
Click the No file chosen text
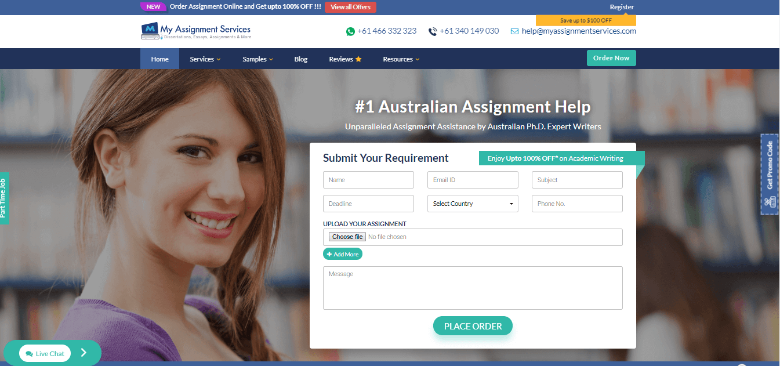[387, 237]
